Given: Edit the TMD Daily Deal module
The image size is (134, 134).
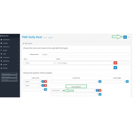Looking at the screenshot, I should 97,90.
